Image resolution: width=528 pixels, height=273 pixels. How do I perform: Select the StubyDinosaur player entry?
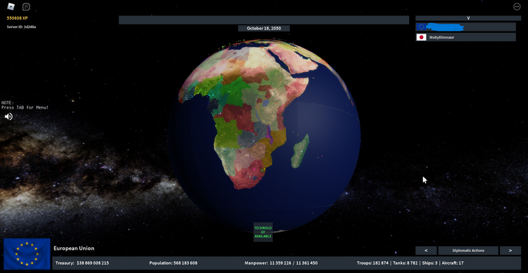pyautogui.click(x=466, y=37)
